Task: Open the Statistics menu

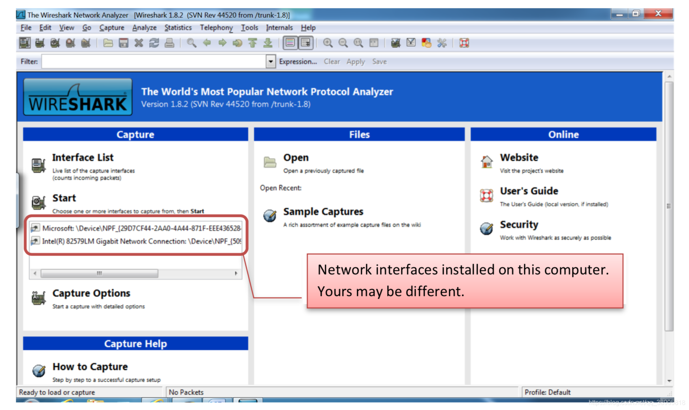Action: click(x=177, y=27)
